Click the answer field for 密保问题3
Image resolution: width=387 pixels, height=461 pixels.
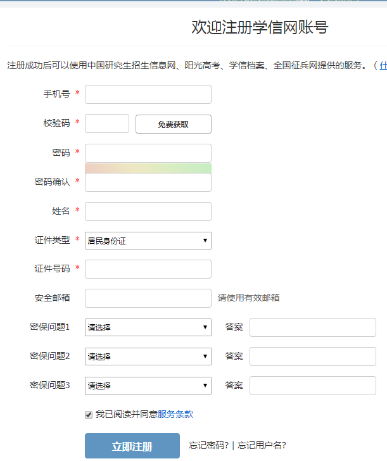point(312,386)
